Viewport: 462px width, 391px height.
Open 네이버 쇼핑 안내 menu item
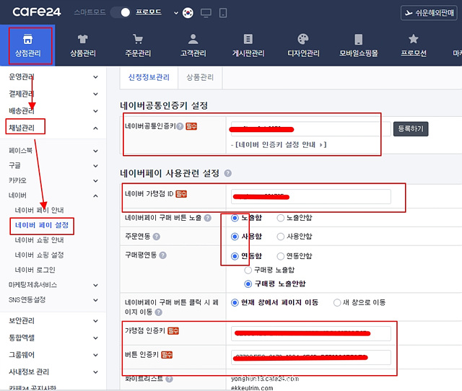tap(39, 240)
